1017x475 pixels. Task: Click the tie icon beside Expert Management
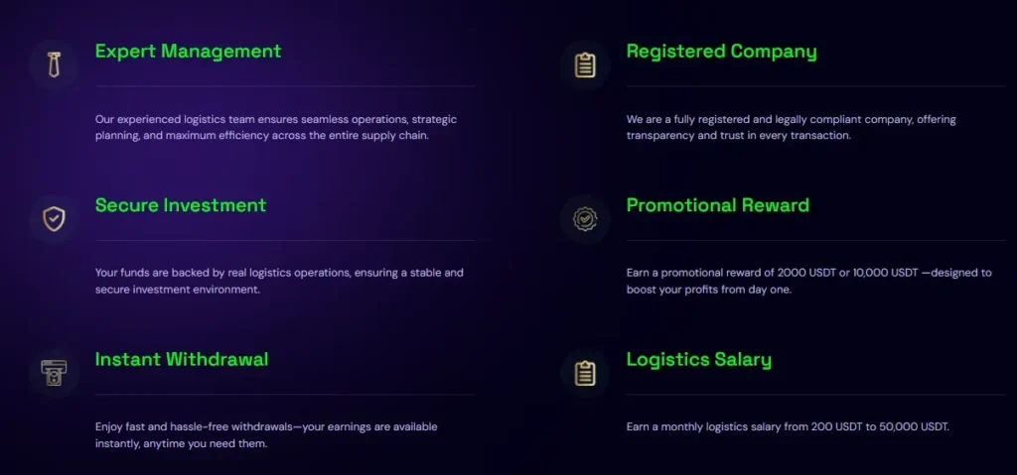54,64
